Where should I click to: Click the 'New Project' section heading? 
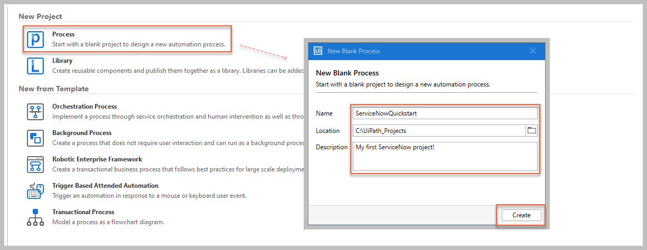coord(40,17)
